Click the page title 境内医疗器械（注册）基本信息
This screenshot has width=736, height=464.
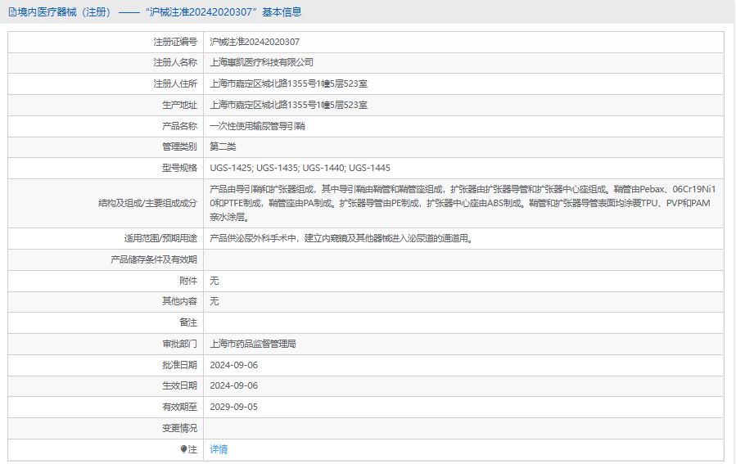click(160, 12)
